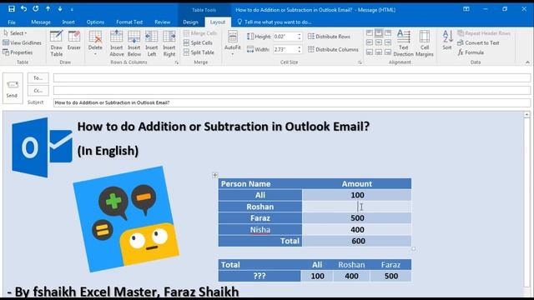Set alignment to Align Bottom Center
The image size is (534, 300).
pos(379,52)
